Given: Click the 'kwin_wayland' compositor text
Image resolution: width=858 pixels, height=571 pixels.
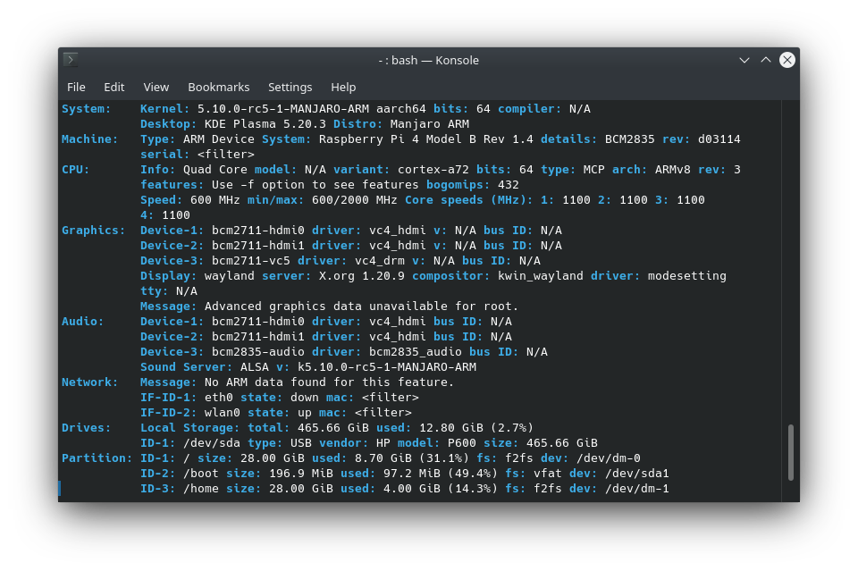Looking at the screenshot, I should (540, 276).
